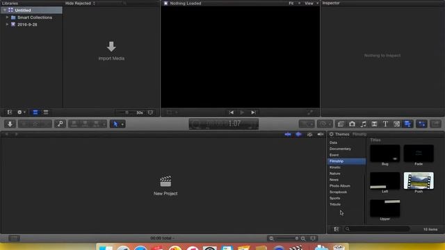Switch browser to filmstrip view
The image size is (445, 250).
pos(35,112)
